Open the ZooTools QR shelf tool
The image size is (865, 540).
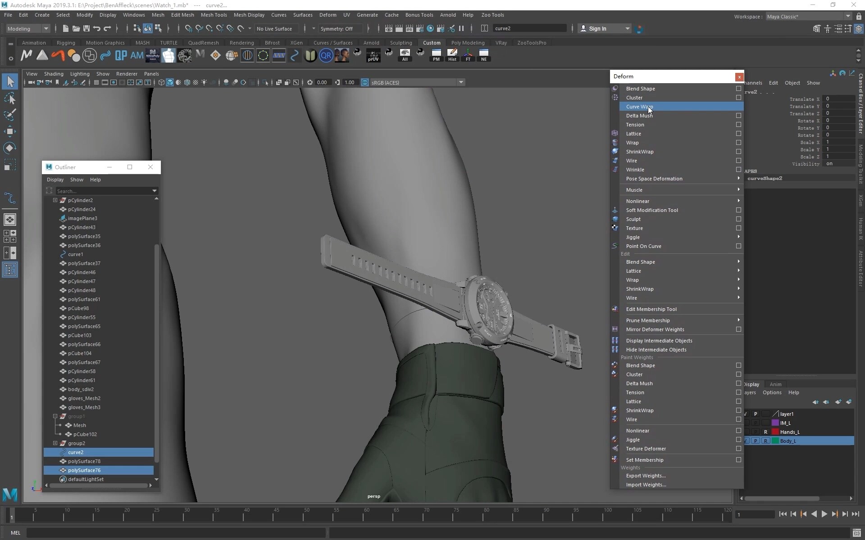(x=326, y=55)
